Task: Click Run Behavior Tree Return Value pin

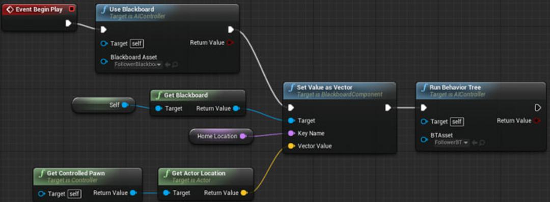Action: (x=537, y=121)
